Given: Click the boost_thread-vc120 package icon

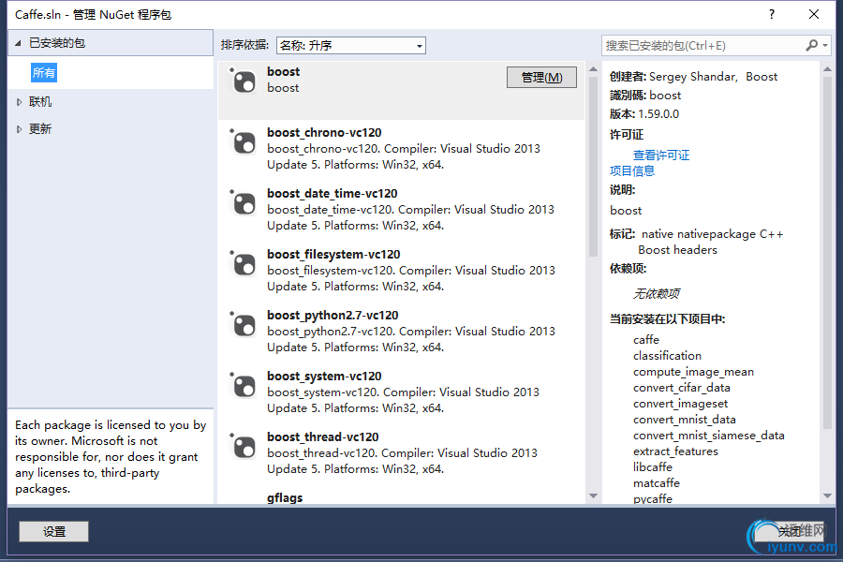Looking at the screenshot, I should [244, 446].
